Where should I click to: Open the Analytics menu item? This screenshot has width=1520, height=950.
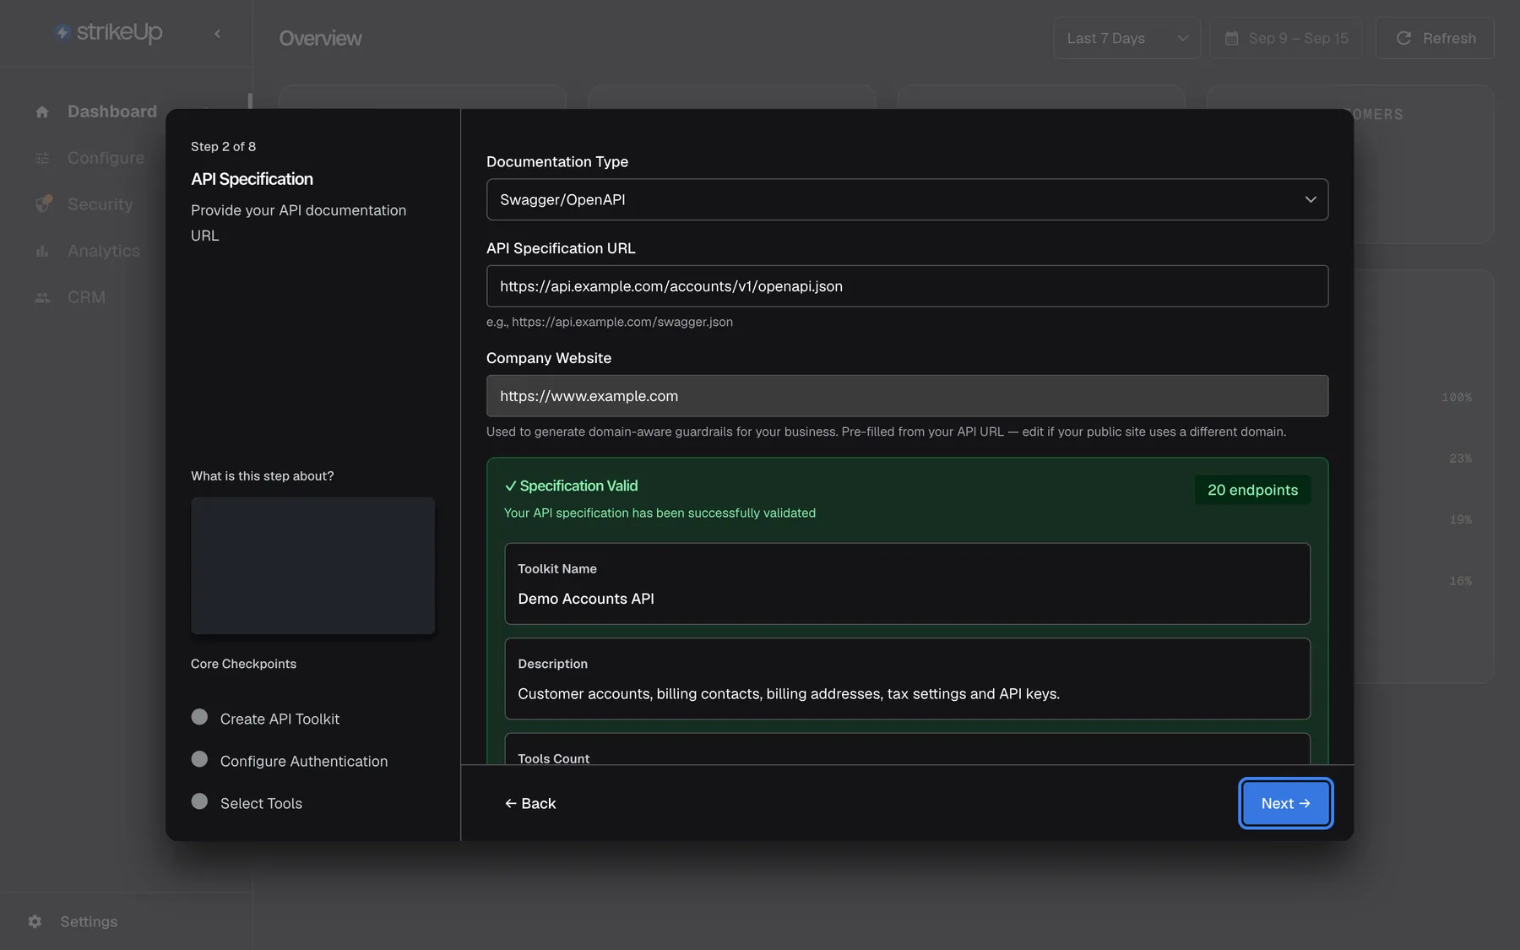point(103,251)
